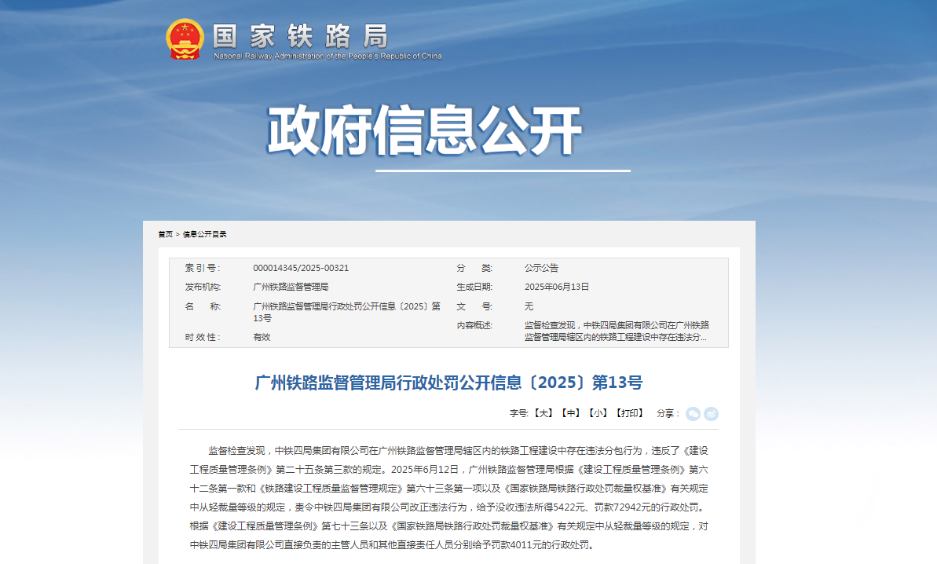
Task: Click the 内容概述 field label
Action: click(x=474, y=325)
